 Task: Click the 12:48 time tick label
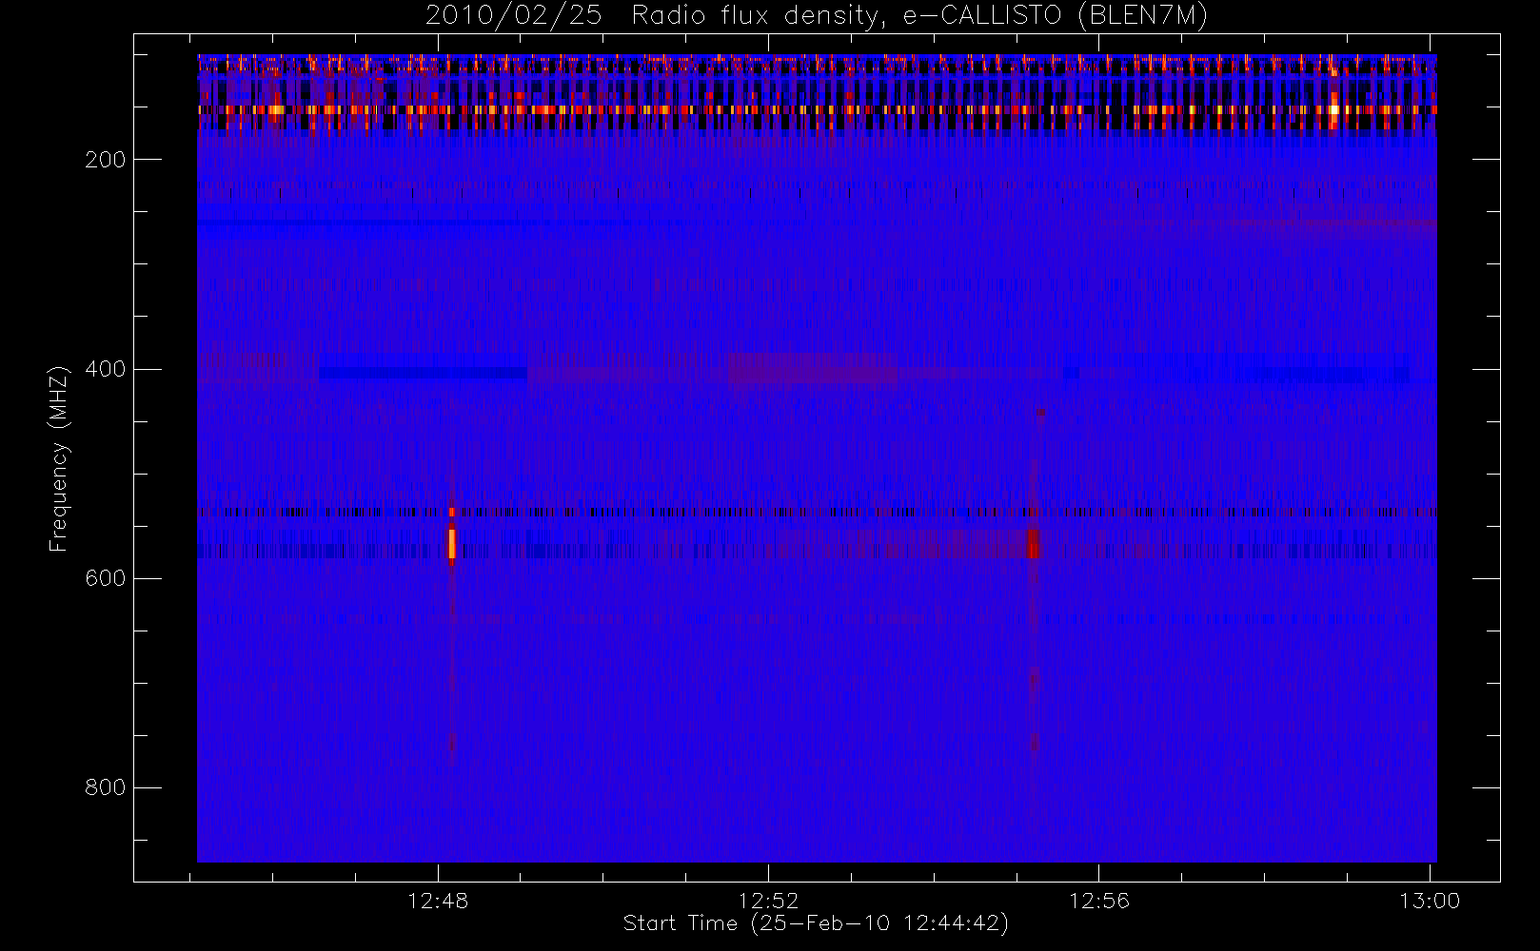(438, 901)
